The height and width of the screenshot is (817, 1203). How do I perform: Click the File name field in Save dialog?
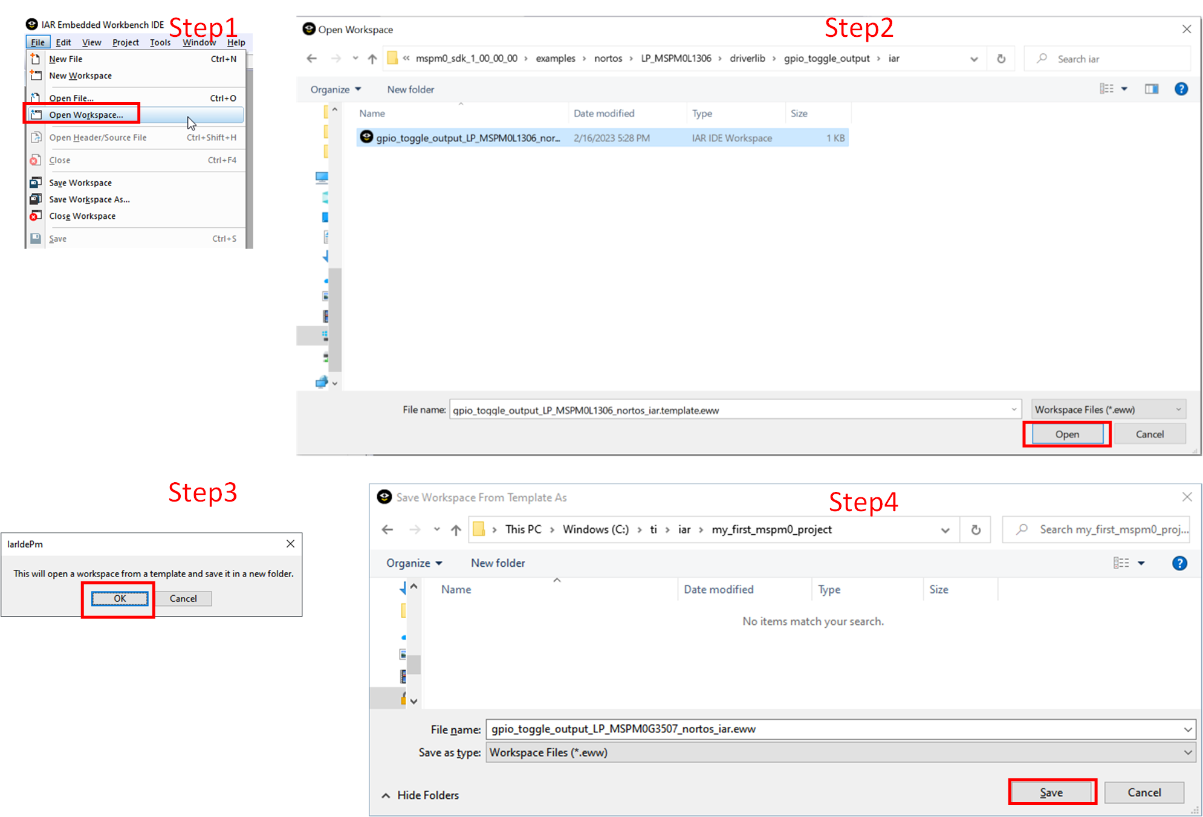[x=834, y=729]
